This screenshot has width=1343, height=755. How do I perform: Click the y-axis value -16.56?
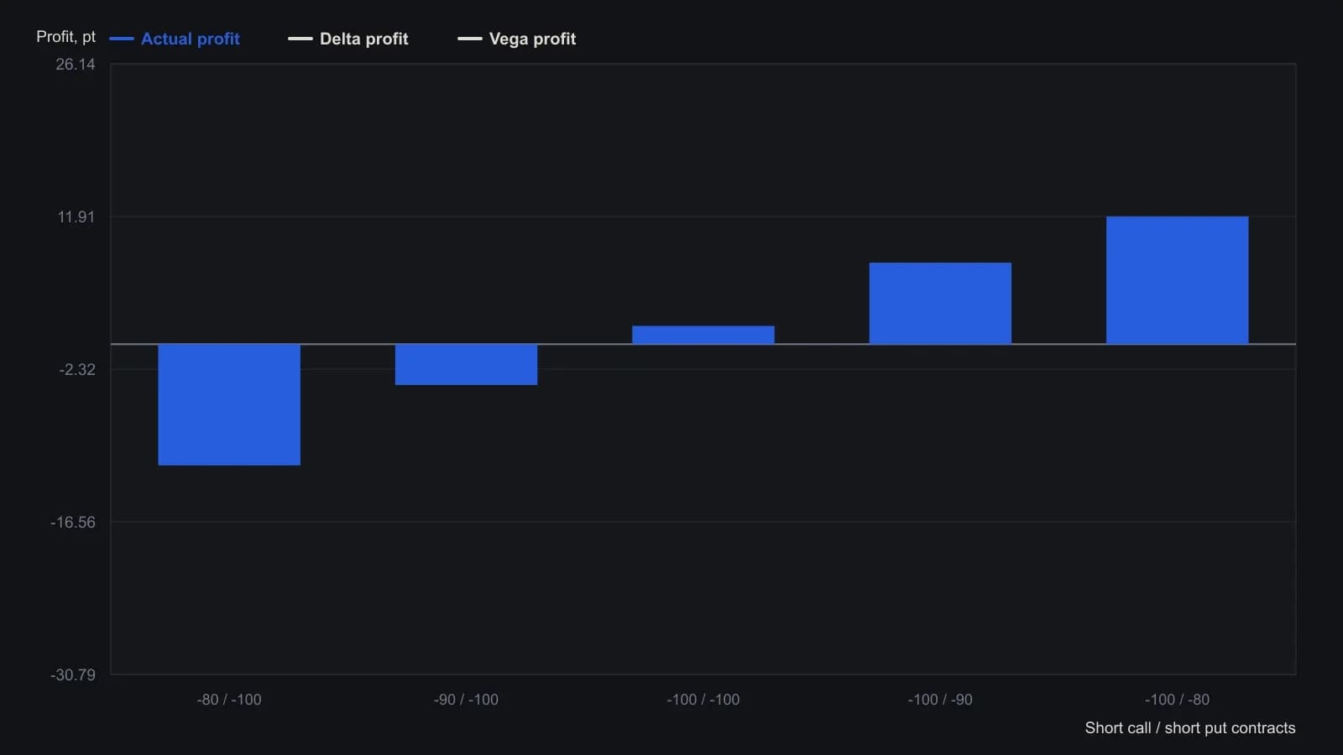click(73, 523)
